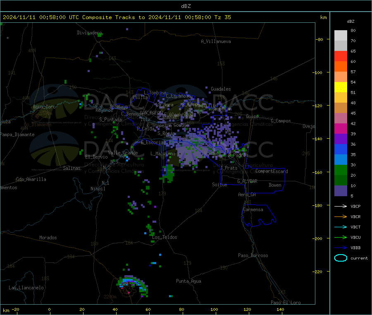
Task: Click the Divisadero map label
Action: pyautogui.click(x=89, y=33)
